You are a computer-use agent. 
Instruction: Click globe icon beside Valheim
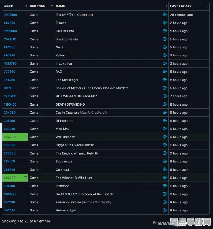(x=165, y=55)
